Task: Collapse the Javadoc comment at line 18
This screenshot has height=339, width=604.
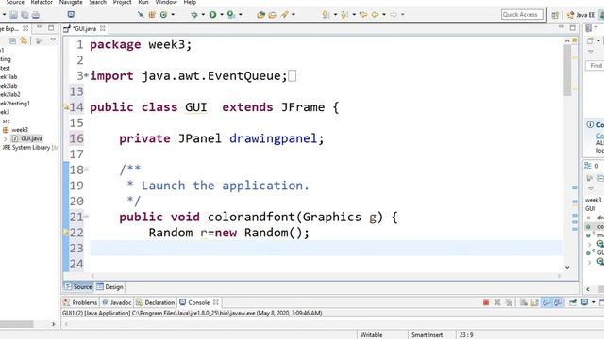Action: point(86,169)
